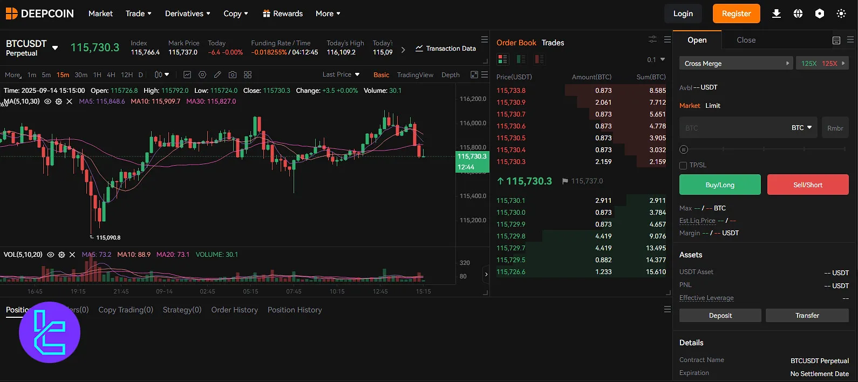858x382 pixels.
Task: Open the download app icon
Action: pyautogui.click(x=777, y=13)
